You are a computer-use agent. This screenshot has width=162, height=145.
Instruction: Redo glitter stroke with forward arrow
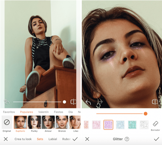tap(100, 102)
